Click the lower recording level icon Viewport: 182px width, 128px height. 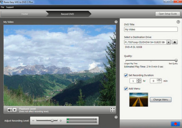click(33, 121)
